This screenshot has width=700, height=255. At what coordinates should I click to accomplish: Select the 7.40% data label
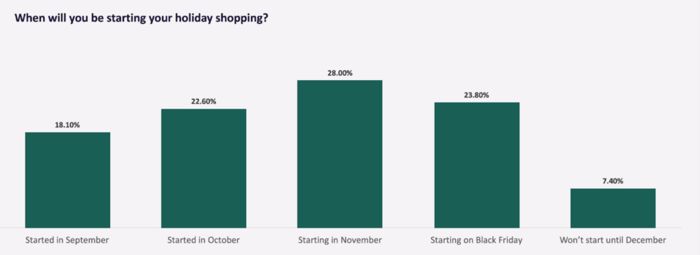pos(612,181)
